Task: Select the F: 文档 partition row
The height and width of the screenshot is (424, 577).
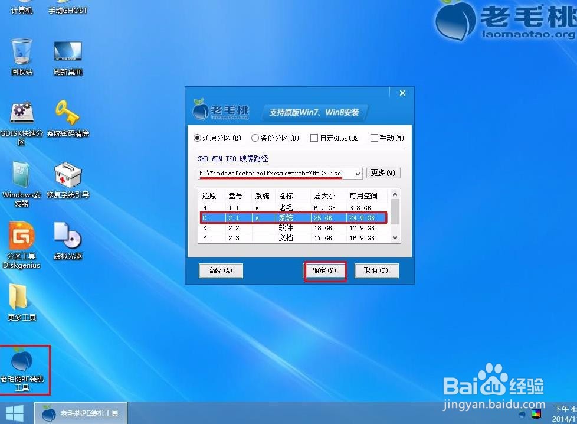Action: (x=294, y=238)
